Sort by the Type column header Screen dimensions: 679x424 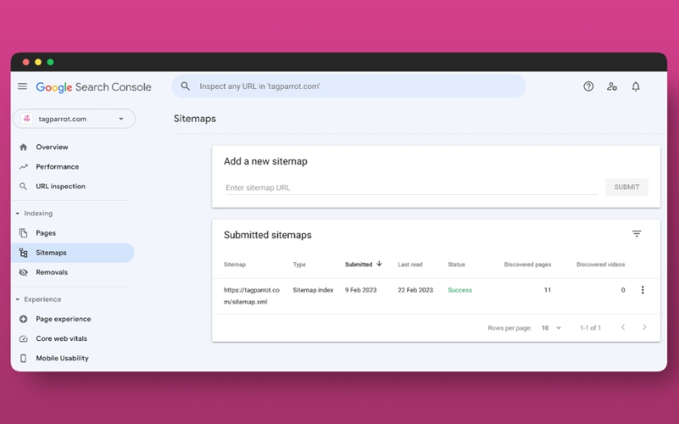(300, 265)
